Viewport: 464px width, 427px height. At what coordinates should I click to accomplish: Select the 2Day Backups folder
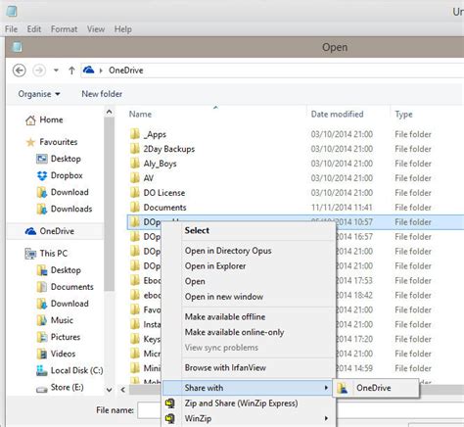coord(169,149)
